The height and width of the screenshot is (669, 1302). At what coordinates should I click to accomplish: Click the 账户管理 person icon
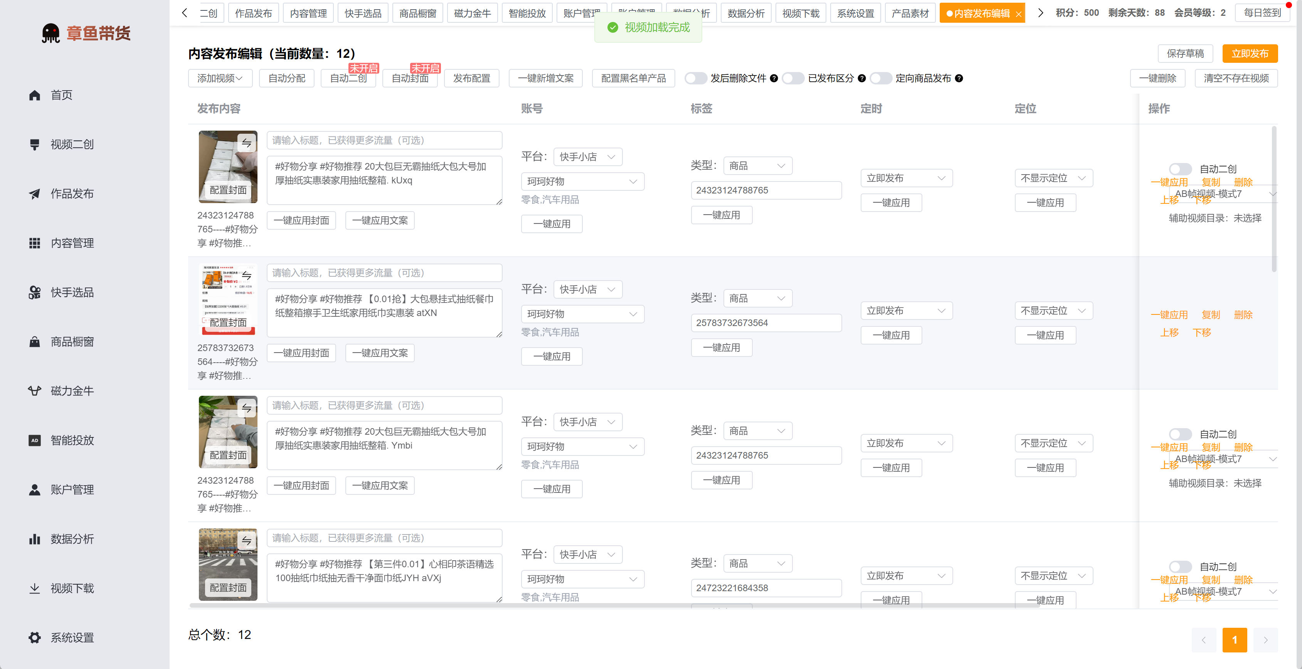tap(34, 490)
